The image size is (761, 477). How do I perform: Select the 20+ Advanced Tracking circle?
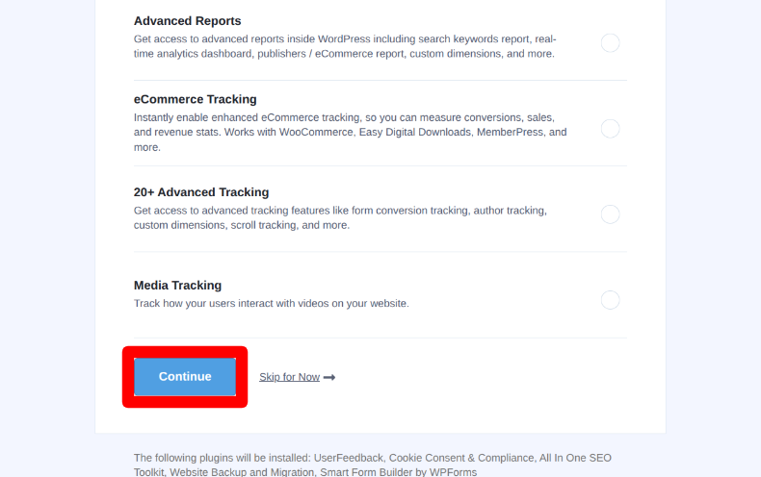[x=610, y=214]
